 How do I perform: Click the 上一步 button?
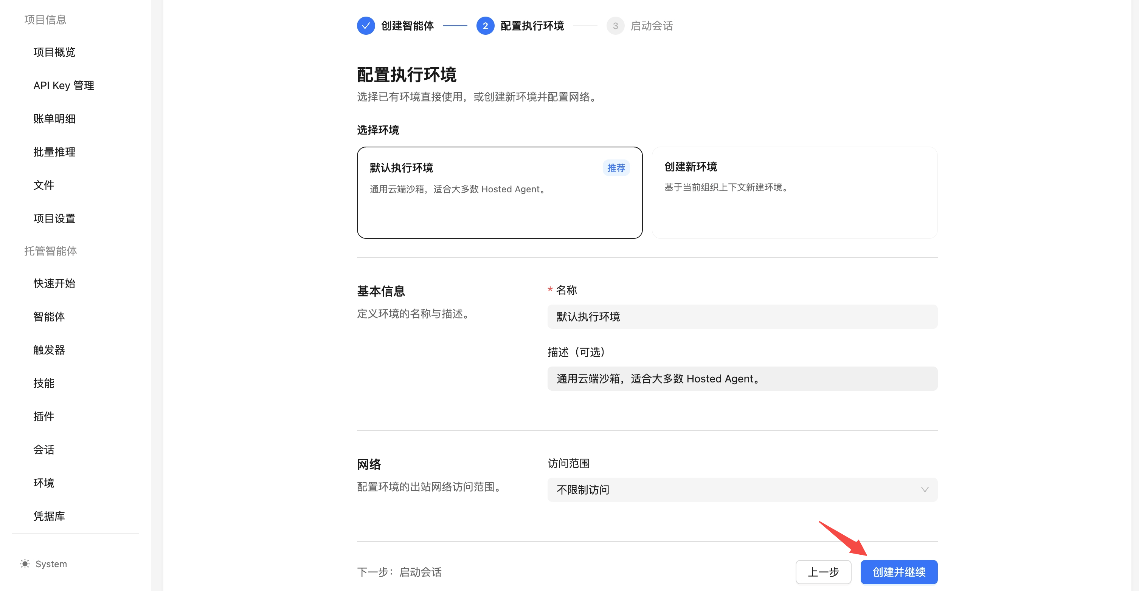point(823,572)
